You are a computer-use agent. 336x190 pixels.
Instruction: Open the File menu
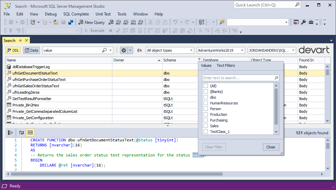pos(7,14)
